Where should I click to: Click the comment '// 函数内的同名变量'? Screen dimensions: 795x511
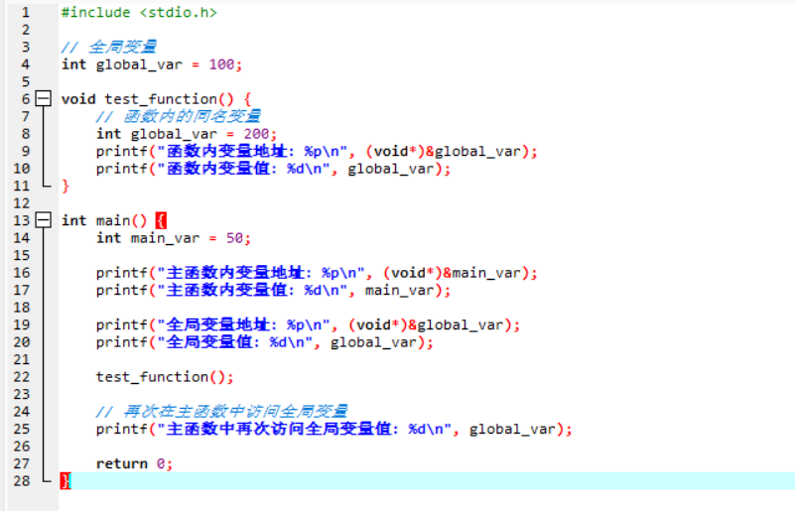(178, 116)
